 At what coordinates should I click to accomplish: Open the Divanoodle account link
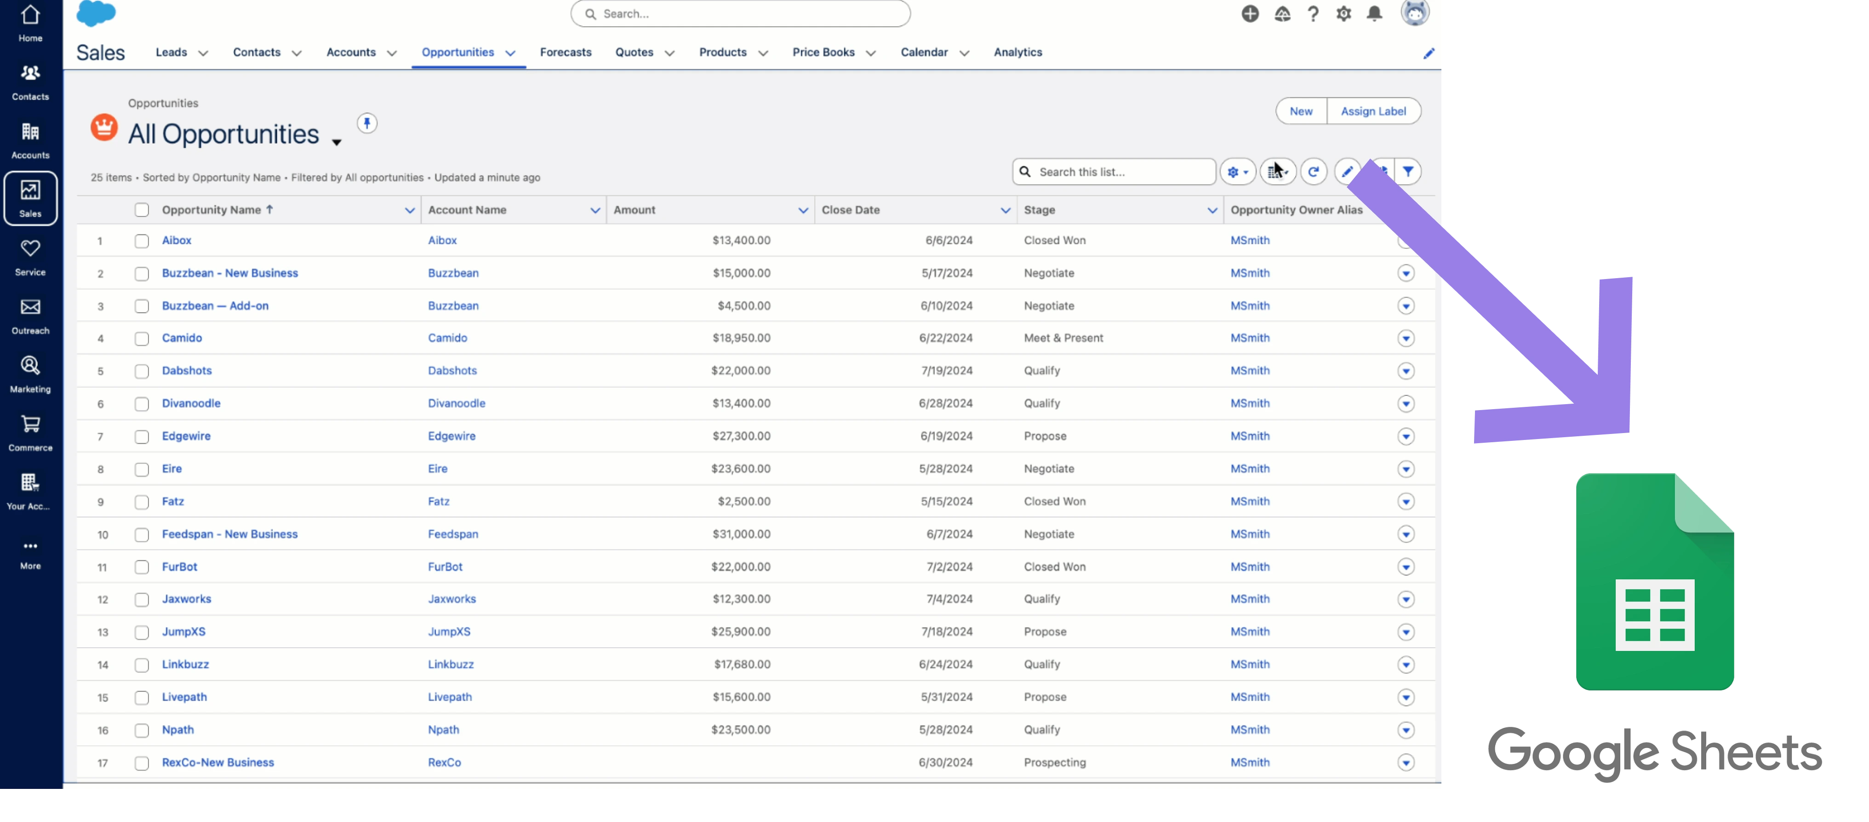pos(457,403)
